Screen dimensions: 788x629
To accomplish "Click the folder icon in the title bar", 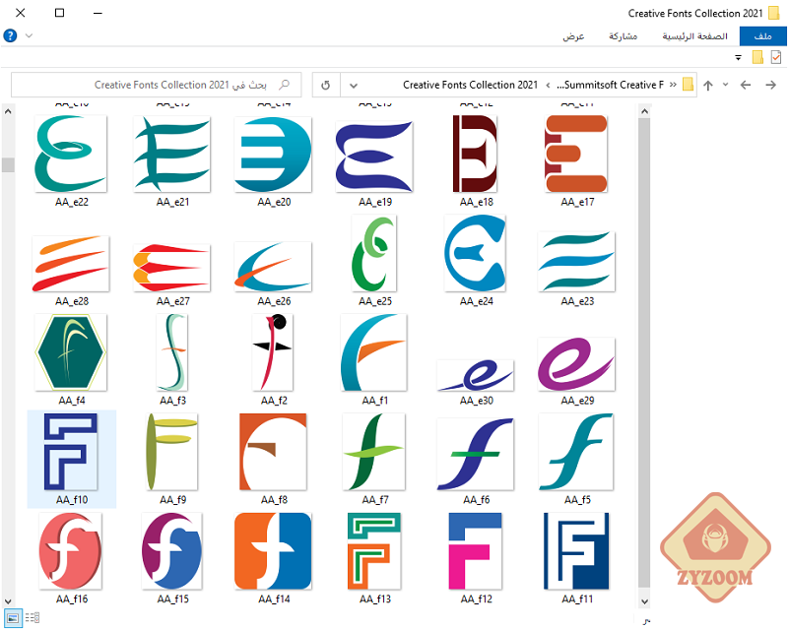I will 774,13.
